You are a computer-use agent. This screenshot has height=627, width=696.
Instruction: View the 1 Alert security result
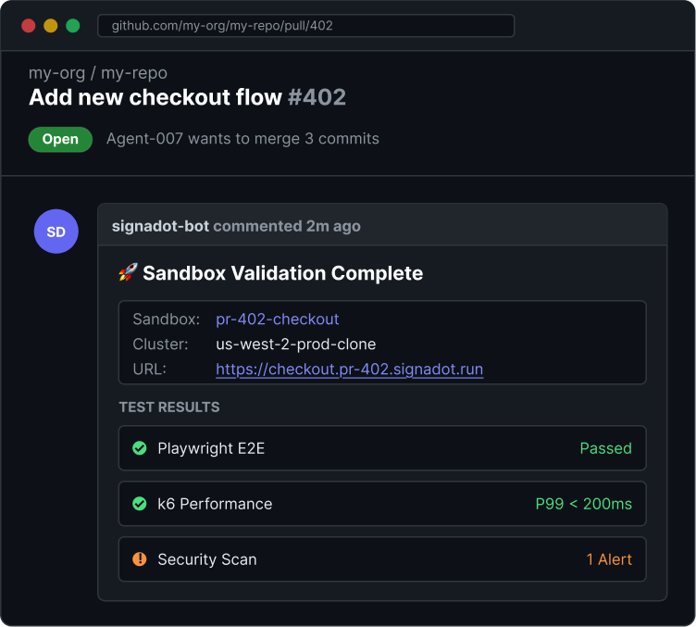pos(609,559)
